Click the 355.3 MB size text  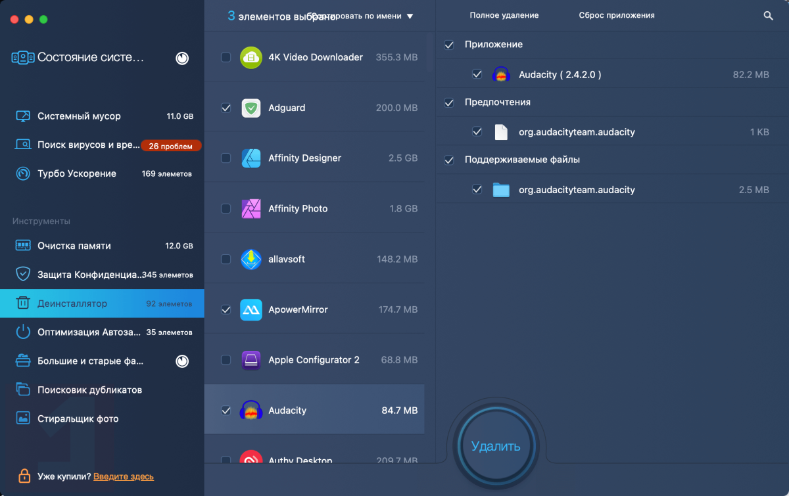pyautogui.click(x=396, y=57)
